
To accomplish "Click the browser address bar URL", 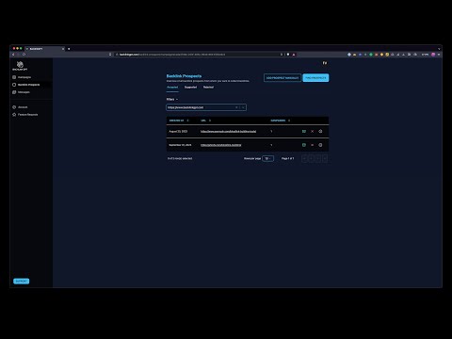I will (x=172, y=55).
